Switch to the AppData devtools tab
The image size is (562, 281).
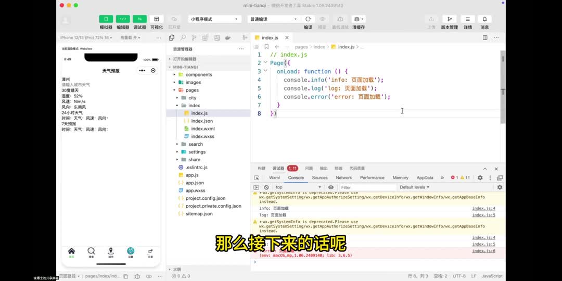(425, 178)
